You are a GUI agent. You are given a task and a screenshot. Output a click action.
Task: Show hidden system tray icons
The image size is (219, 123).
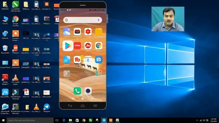pos(197,120)
